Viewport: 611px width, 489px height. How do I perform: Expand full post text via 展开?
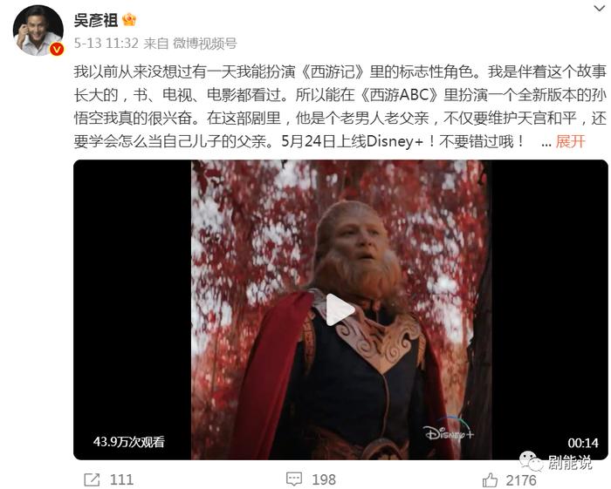click(x=571, y=141)
